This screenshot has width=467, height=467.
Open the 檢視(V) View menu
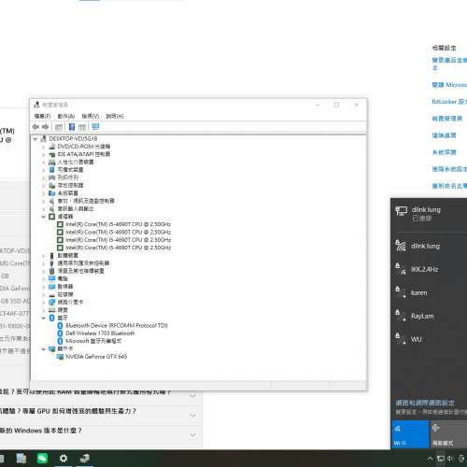coord(91,116)
